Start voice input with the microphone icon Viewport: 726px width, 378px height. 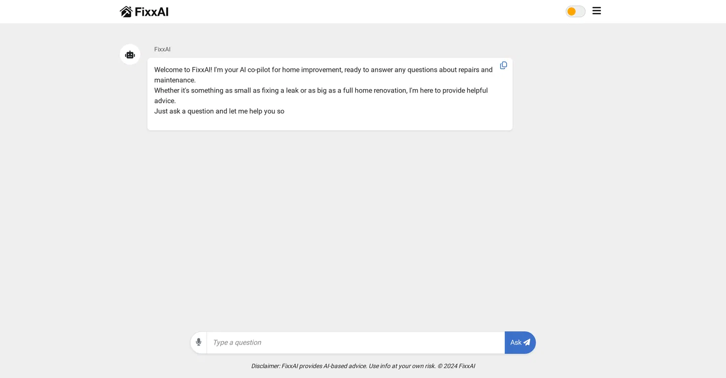tap(199, 342)
